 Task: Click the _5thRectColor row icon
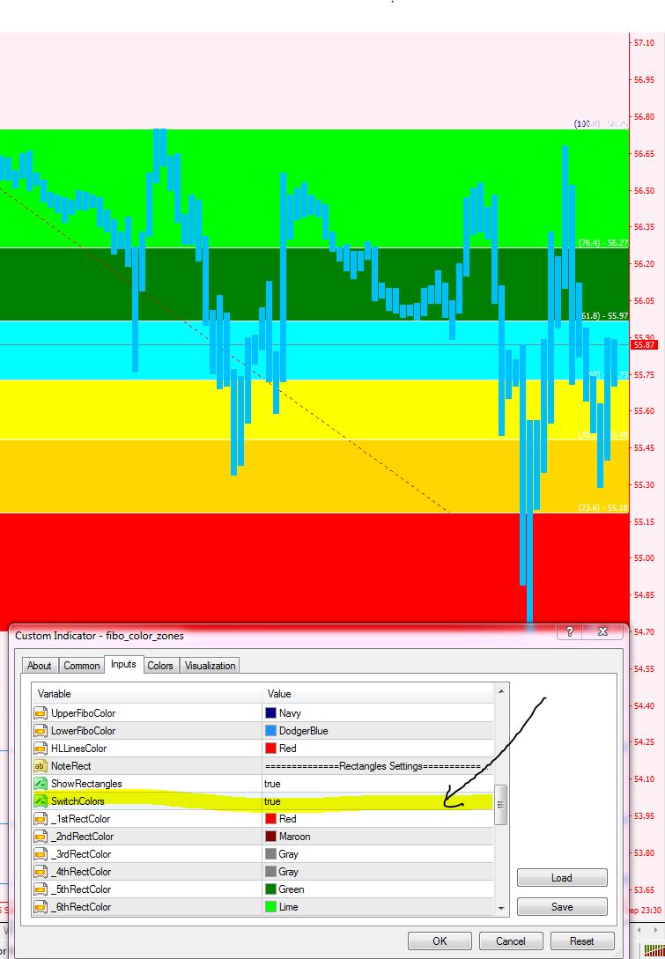pos(41,889)
